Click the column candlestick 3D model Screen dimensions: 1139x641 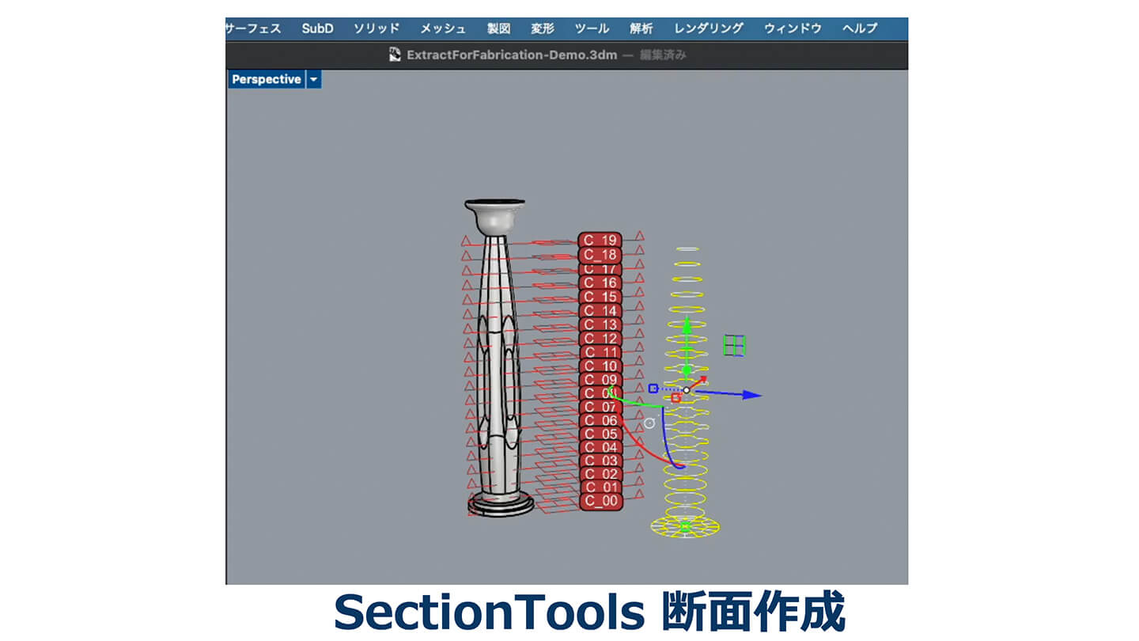494,356
